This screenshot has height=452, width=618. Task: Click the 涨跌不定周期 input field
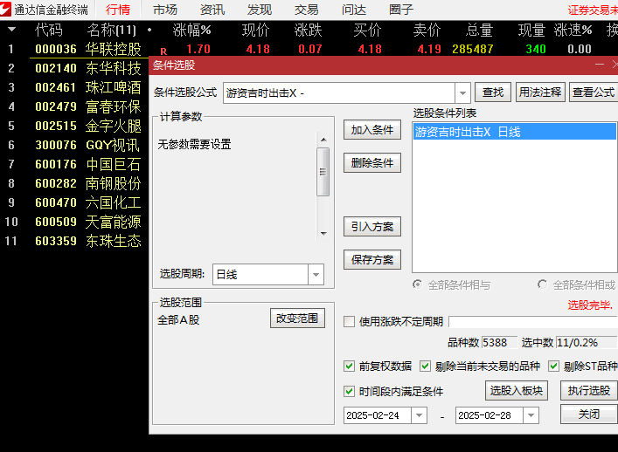(x=533, y=322)
